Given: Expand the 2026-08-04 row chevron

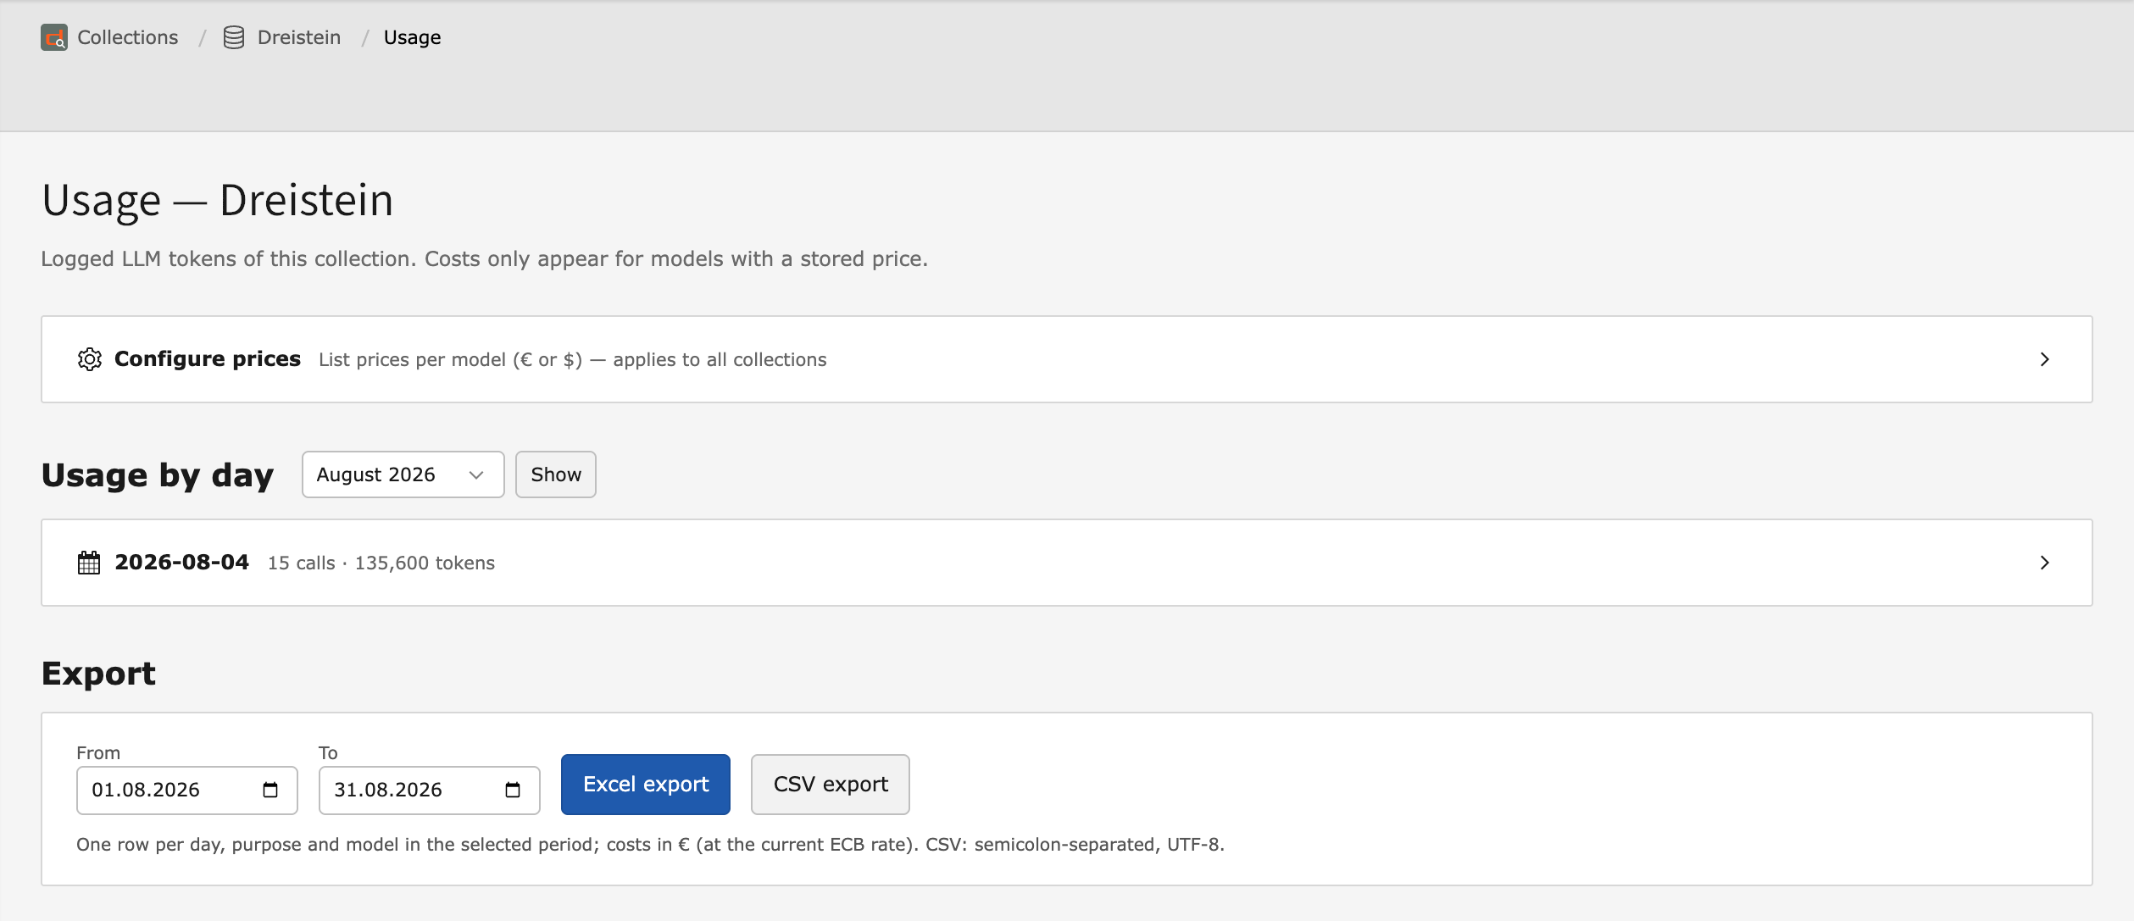Looking at the screenshot, I should (2044, 563).
